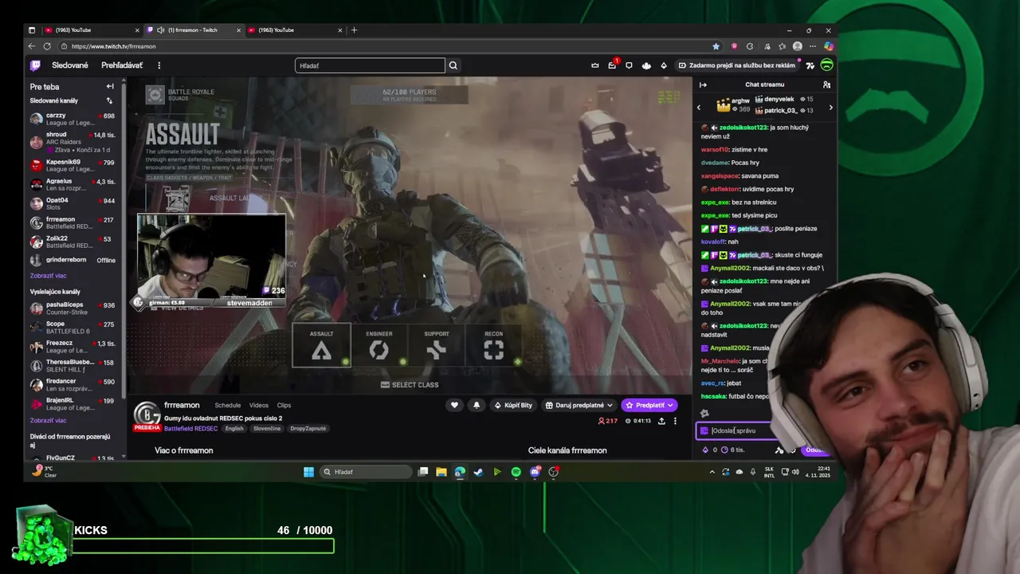Click the Twitch Hľadať search field

(x=370, y=65)
